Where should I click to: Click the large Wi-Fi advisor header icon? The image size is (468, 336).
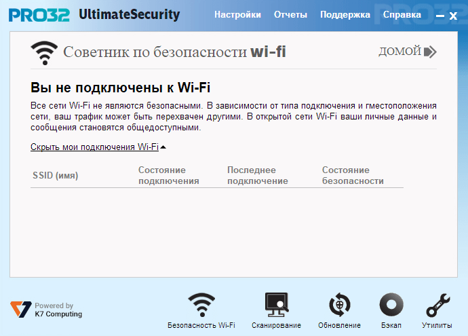click(44, 52)
